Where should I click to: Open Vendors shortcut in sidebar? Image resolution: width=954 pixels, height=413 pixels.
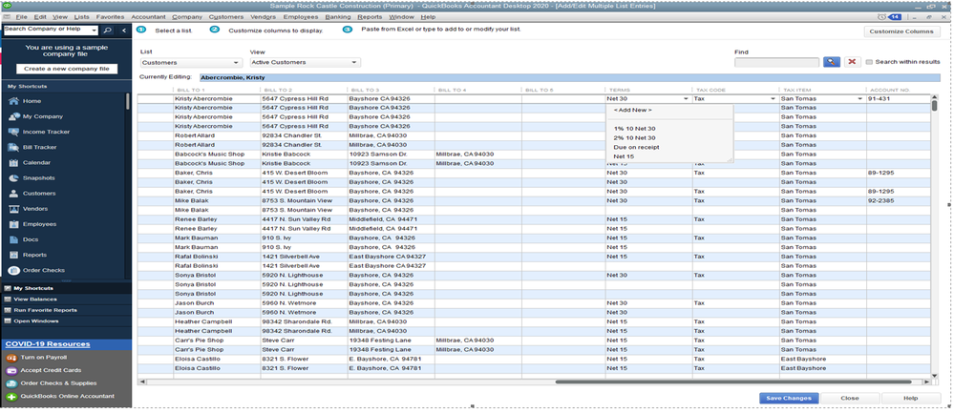coord(30,208)
